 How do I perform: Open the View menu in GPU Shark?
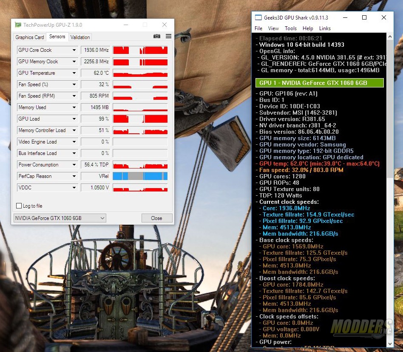coord(273,28)
